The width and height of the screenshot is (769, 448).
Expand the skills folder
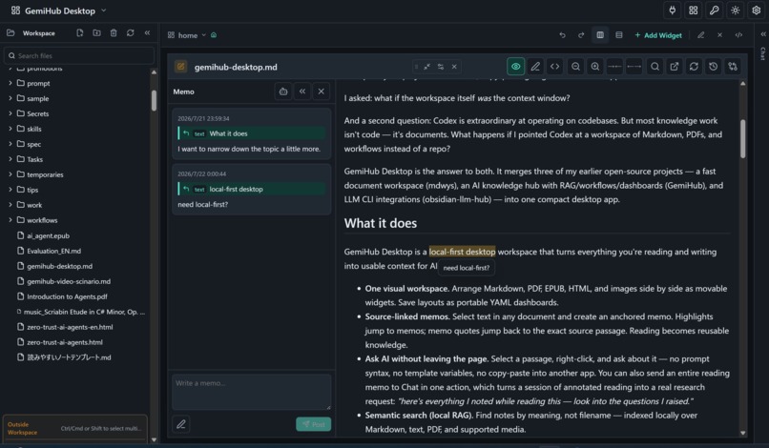(x=10, y=129)
